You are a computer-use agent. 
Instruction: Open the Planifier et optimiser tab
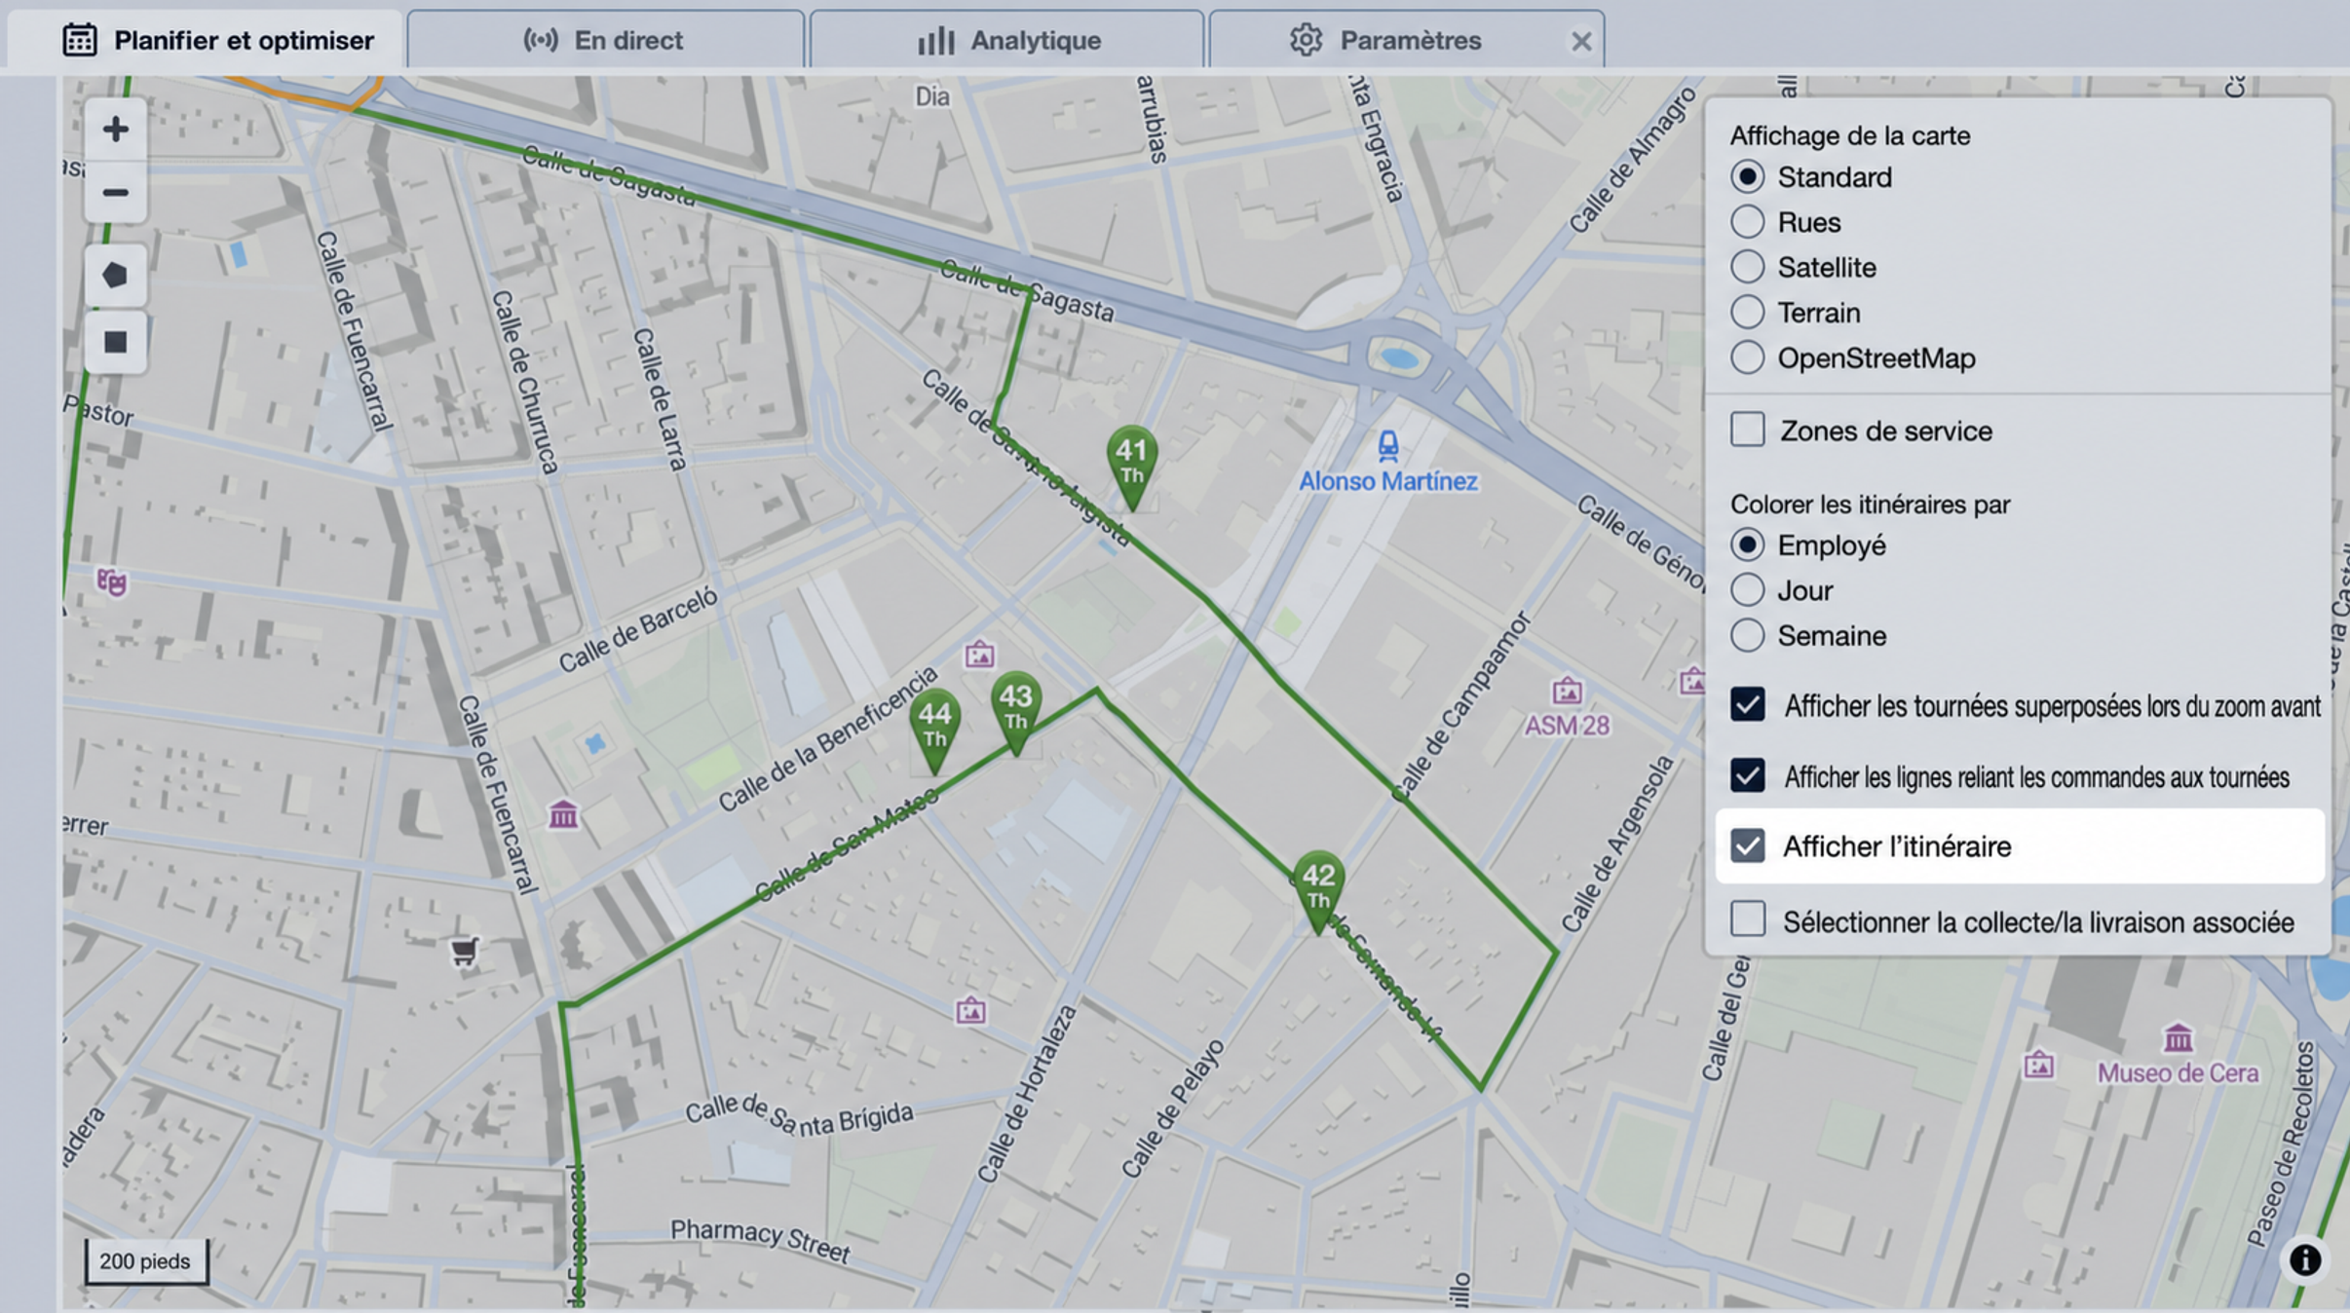click(204, 40)
